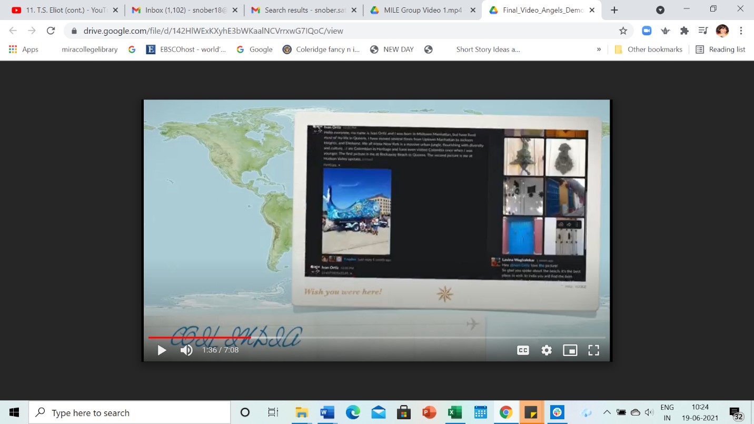The width and height of the screenshot is (754, 424).
Task: Reload the current page
Action: tap(51, 31)
